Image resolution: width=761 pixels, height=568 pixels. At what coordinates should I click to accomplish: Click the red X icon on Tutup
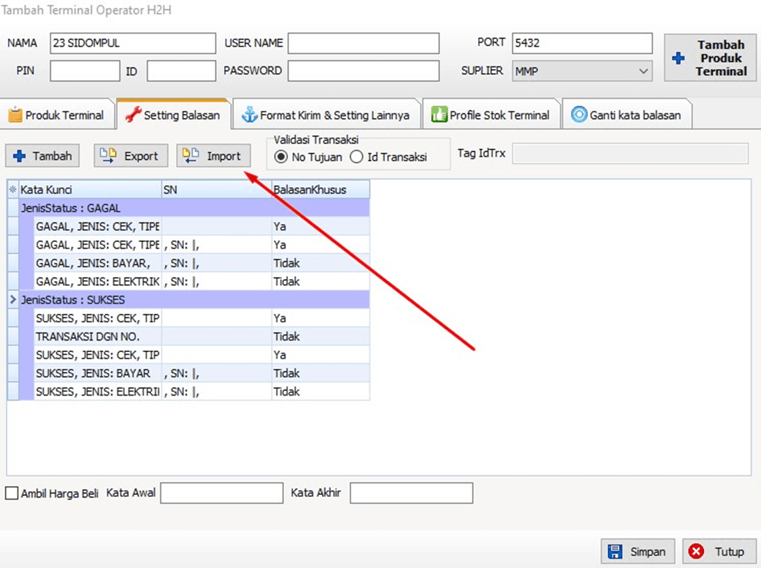(x=697, y=552)
